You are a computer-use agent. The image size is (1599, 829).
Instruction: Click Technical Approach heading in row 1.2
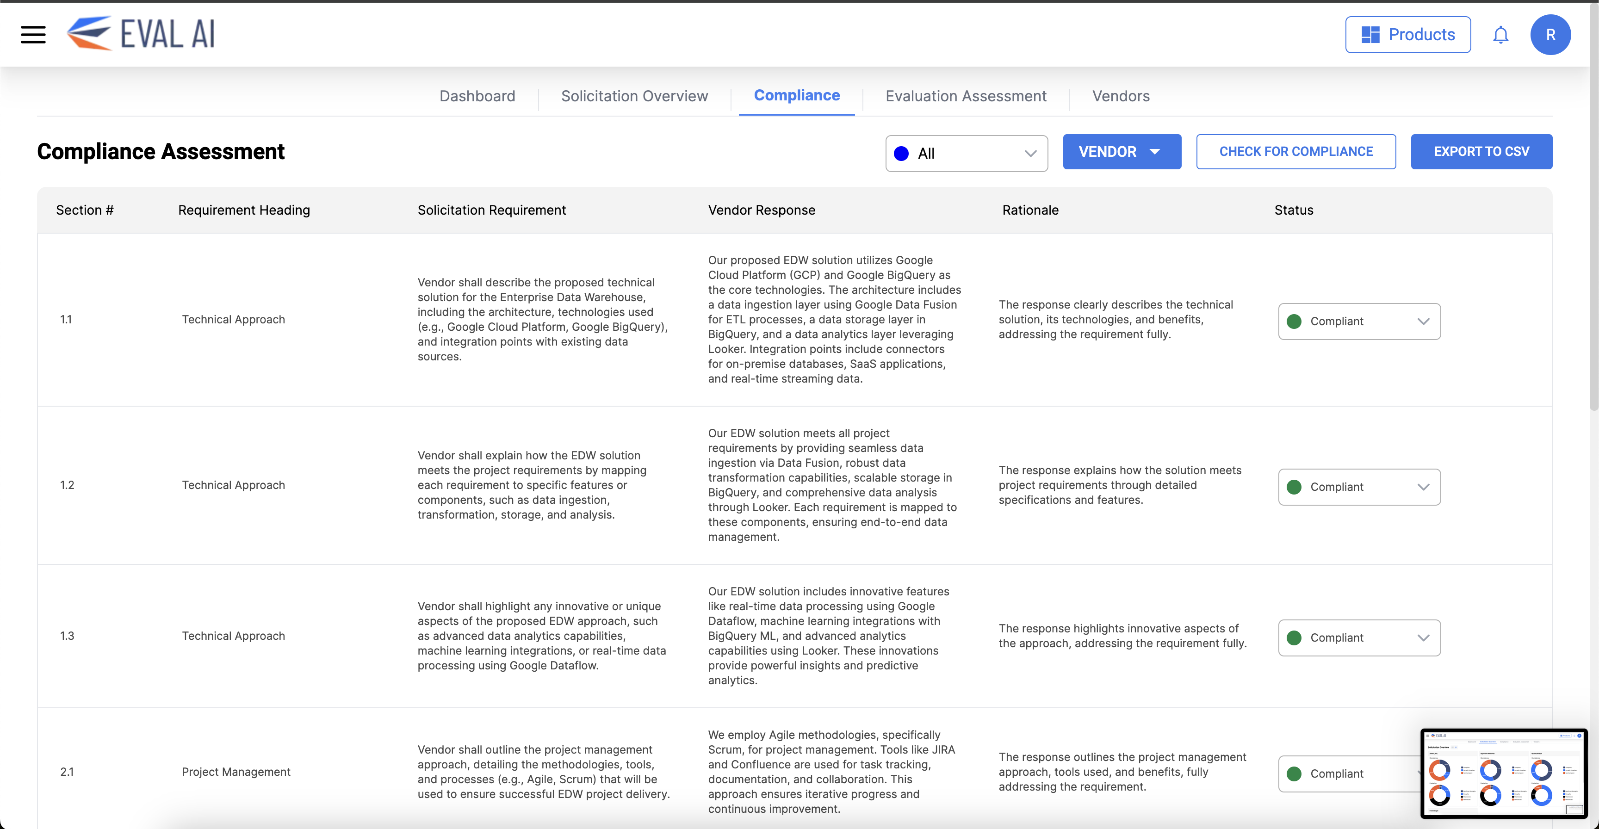coord(233,485)
